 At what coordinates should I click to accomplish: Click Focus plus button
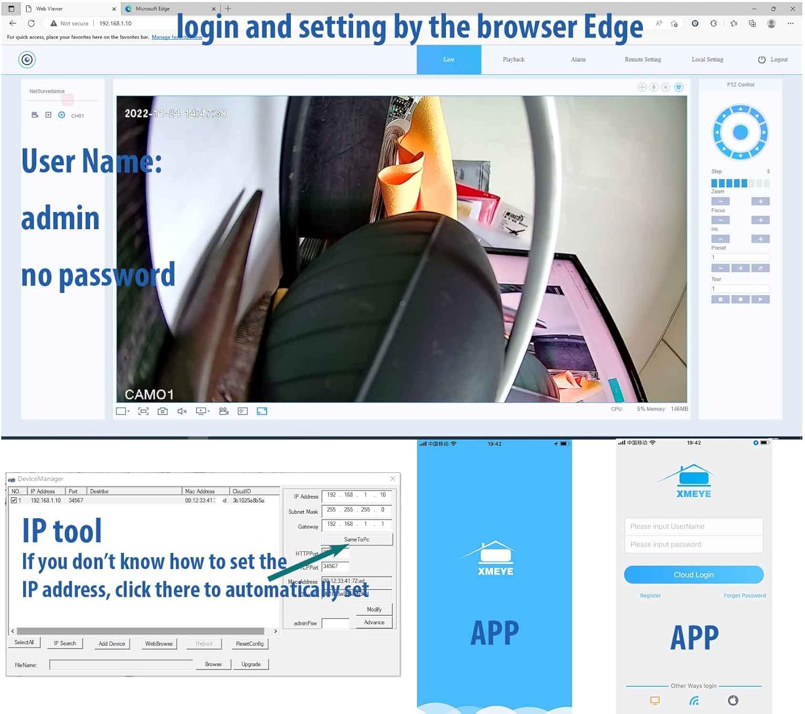coord(760,220)
